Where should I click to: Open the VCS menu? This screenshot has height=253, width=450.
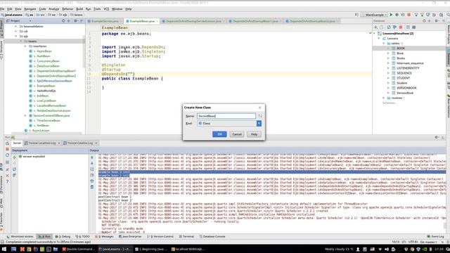pos(106,9)
